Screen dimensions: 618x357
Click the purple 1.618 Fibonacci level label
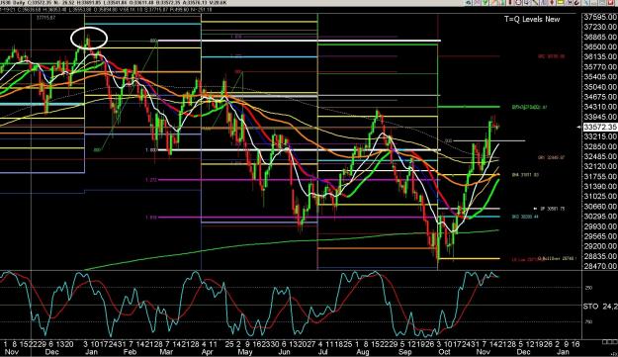(x=151, y=218)
